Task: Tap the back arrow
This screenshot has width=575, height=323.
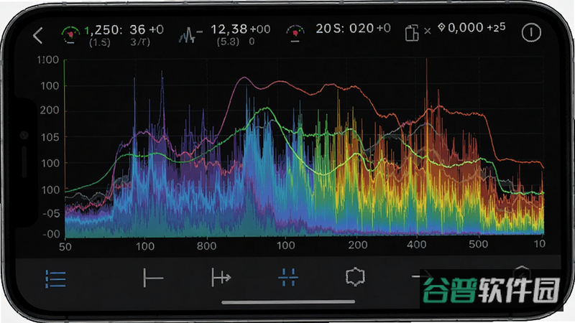Action: [x=38, y=35]
